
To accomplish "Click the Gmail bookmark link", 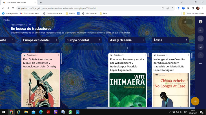I will click(x=30, y=13).
